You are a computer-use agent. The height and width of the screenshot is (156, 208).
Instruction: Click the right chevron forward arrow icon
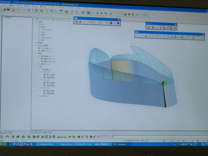click(x=32, y=10)
